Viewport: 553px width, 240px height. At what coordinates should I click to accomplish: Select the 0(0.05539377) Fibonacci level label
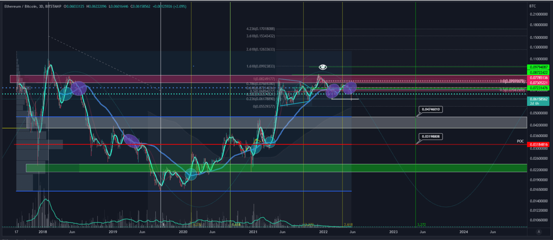[x=264, y=107]
